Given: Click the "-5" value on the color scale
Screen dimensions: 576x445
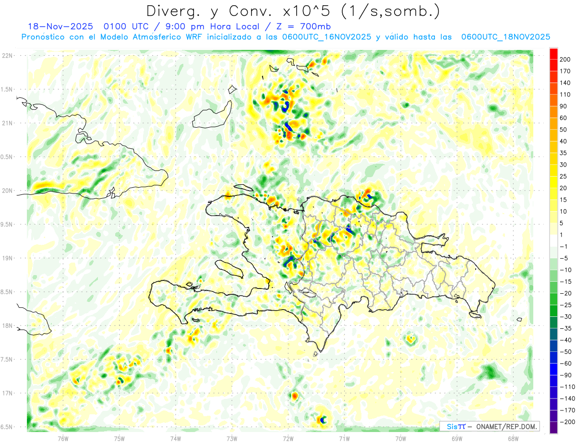Looking at the screenshot, I should [x=564, y=258].
